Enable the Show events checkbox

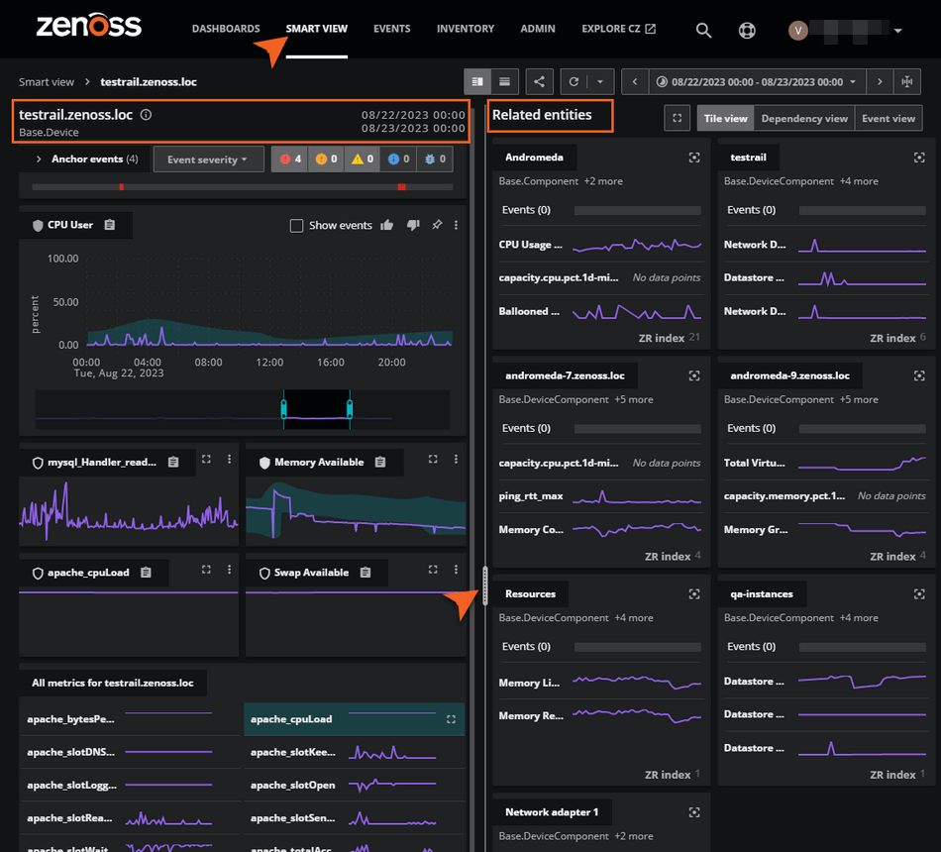[x=296, y=225]
